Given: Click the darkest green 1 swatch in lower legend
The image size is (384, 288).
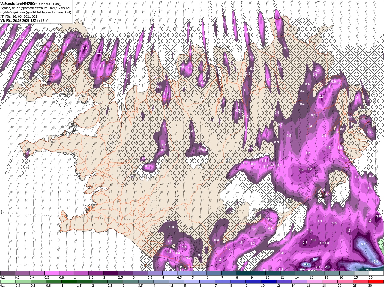Looking at the screenshot, I should click(69, 282).
